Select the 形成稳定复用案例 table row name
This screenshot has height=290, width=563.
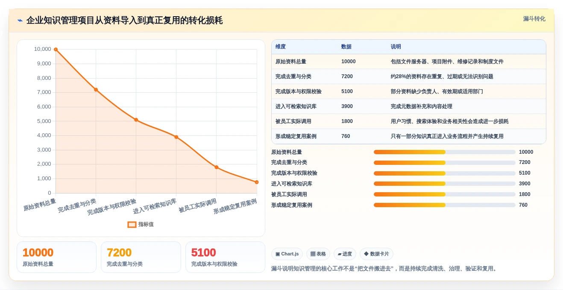point(296,136)
